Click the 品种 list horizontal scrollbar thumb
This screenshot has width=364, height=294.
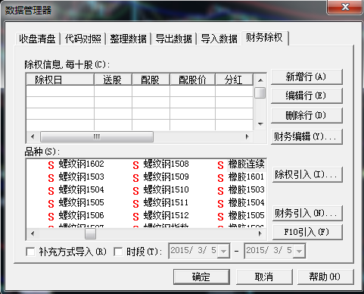90,233
